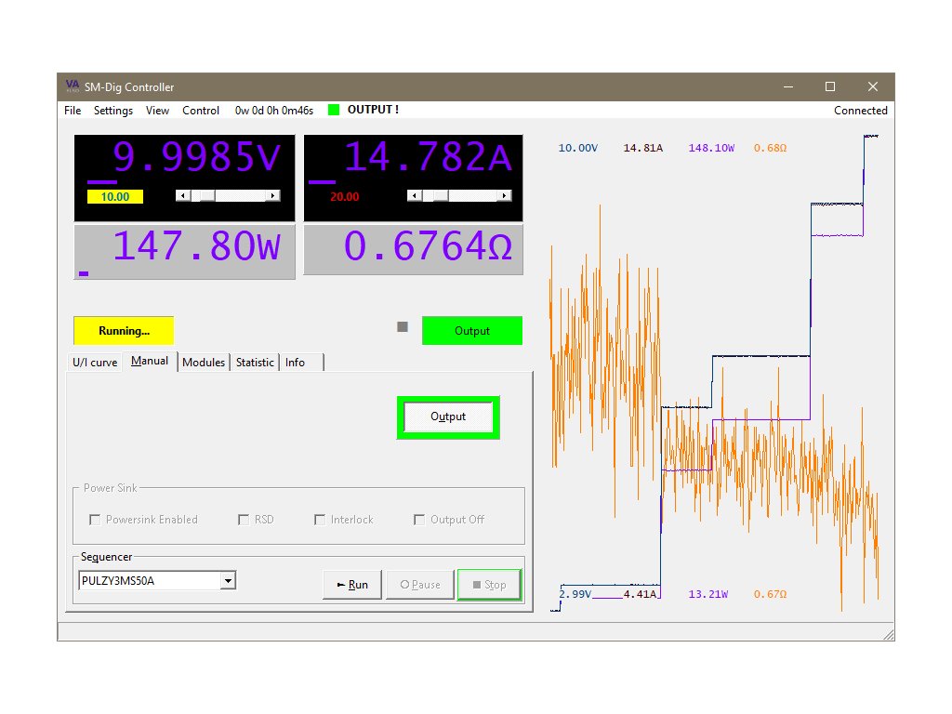Screen dimensions: 952x714
Task: Check the Interlock option
Action: (320, 520)
